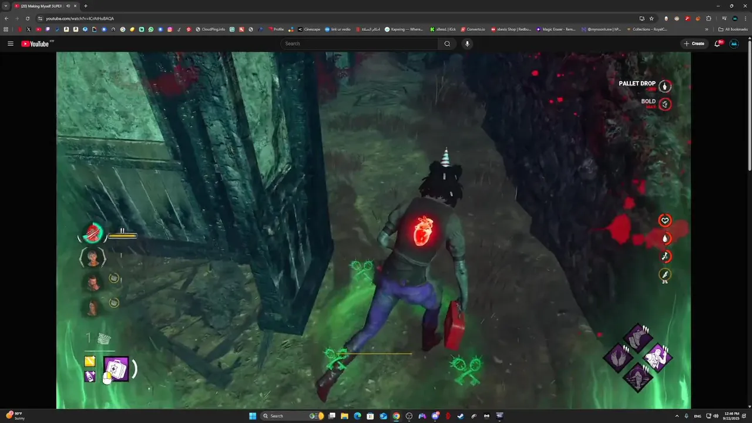752x423 pixels.
Task: Click the Windows taskbar Search box
Action: pyautogui.click(x=292, y=416)
